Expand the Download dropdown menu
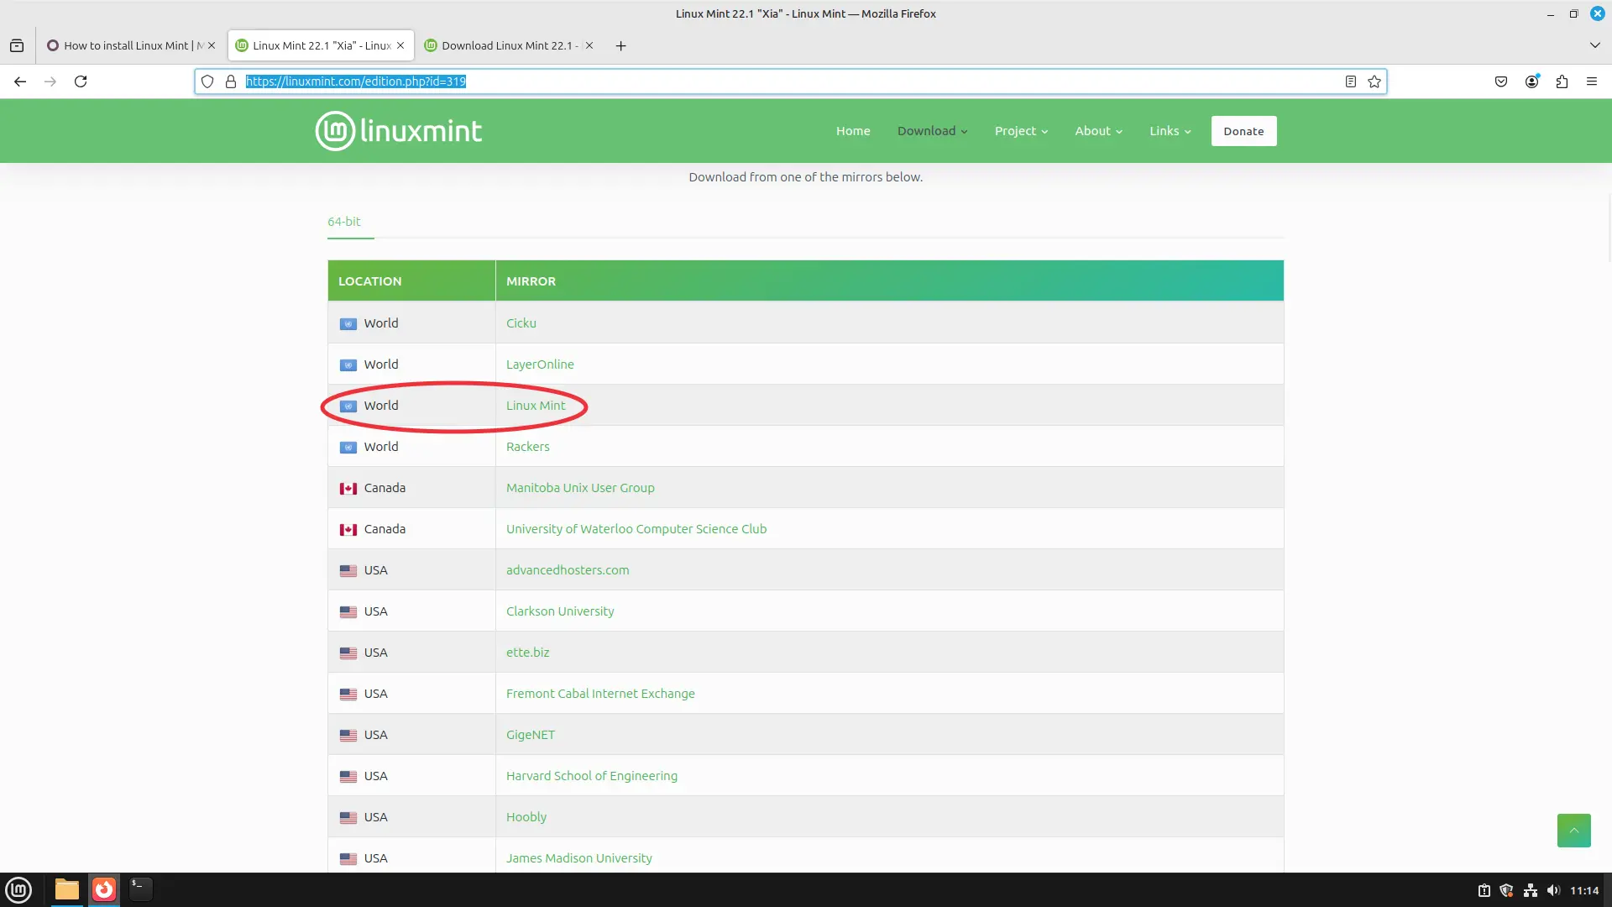This screenshot has width=1612, height=907. coord(932,131)
